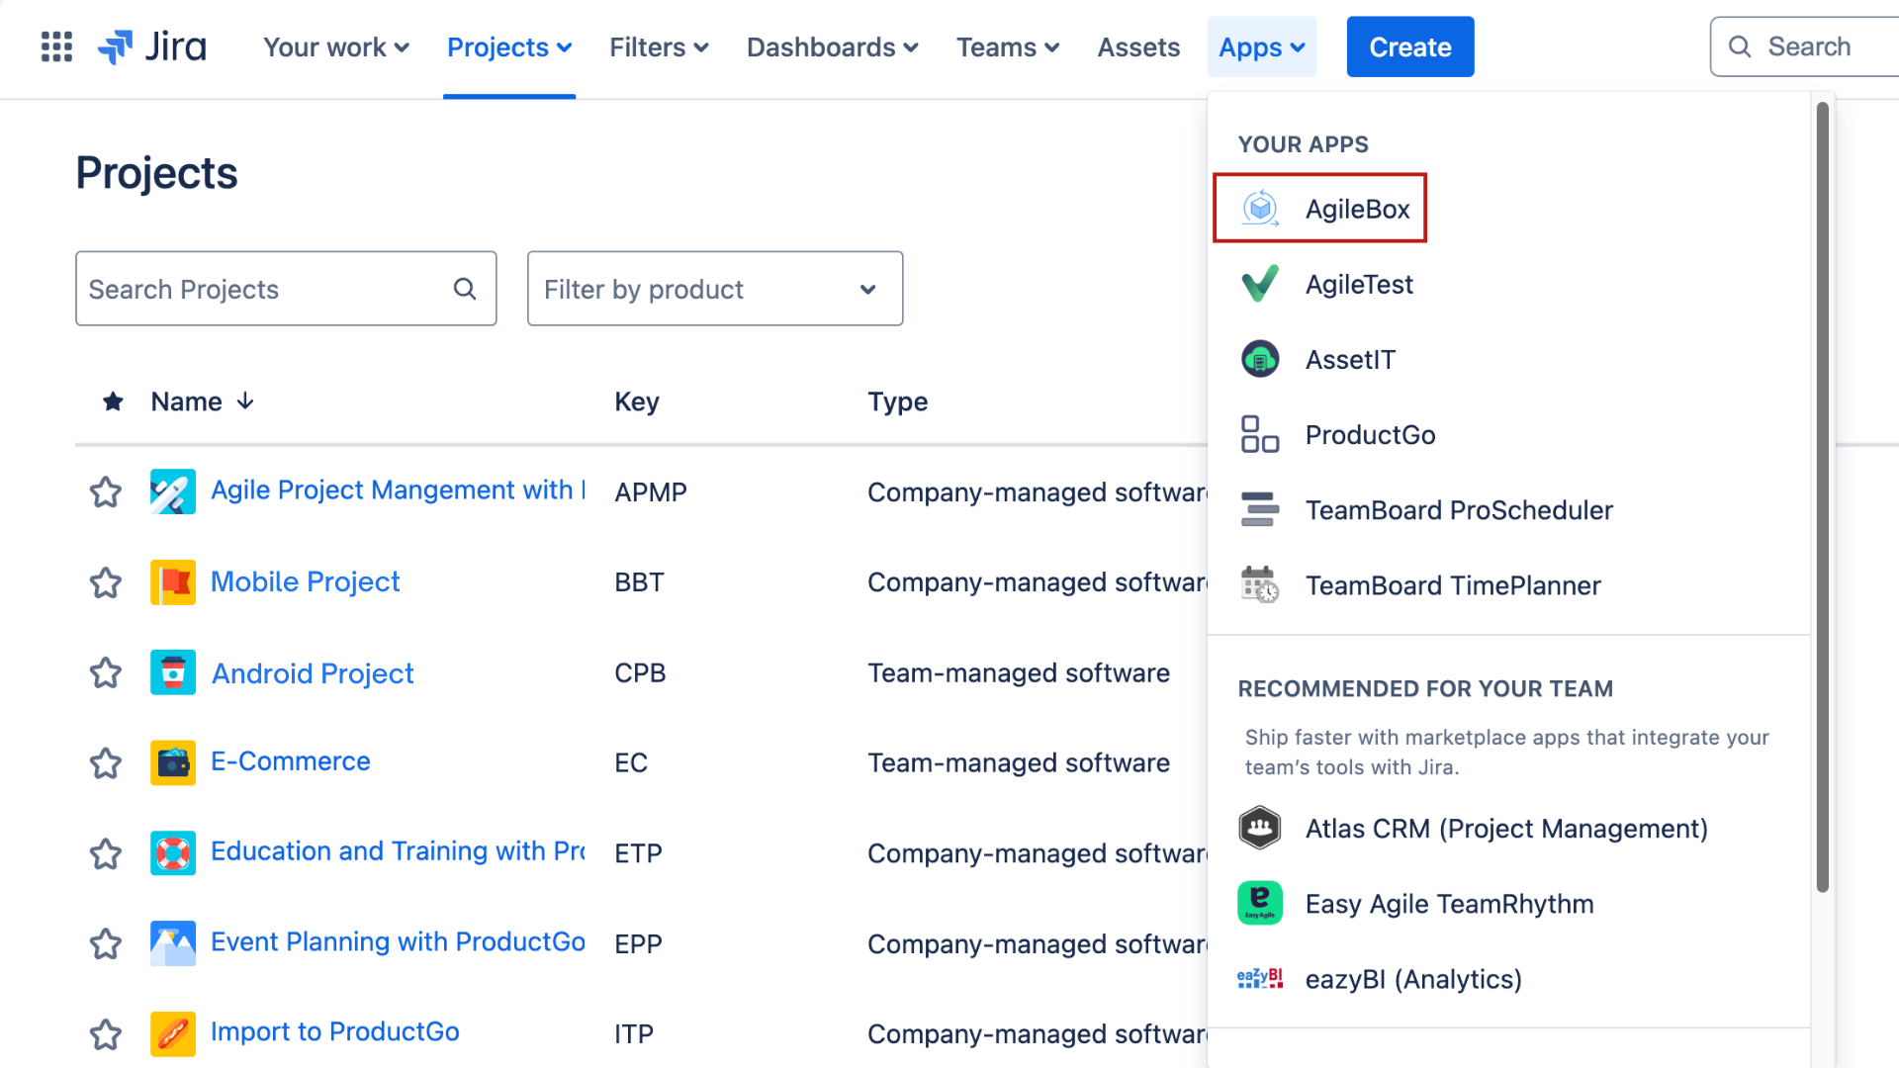Viewport: 1899px width, 1068px height.
Task: Expand the Filters dropdown
Action: (x=659, y=46)
